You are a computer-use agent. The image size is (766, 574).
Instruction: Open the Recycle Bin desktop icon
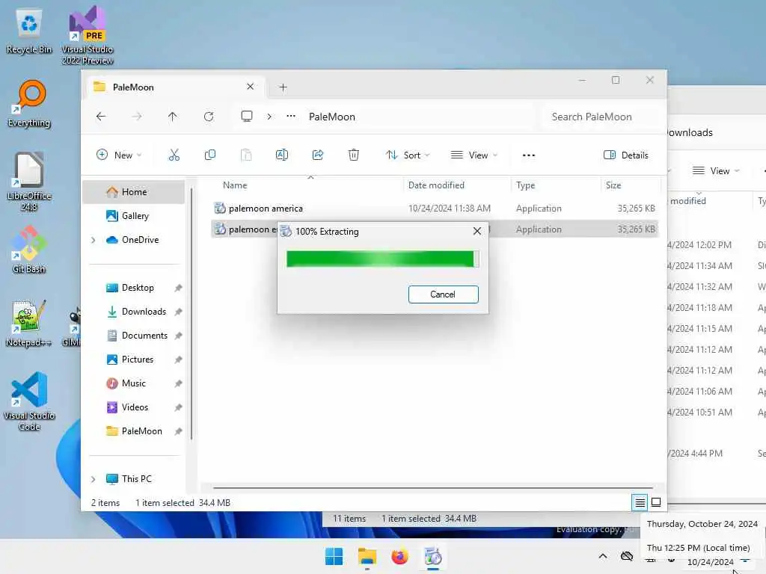click(29, 31)
